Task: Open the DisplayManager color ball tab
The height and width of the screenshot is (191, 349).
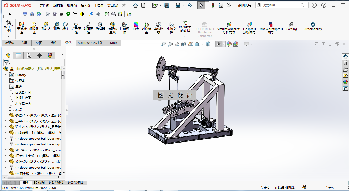Action: coord(50,55)
